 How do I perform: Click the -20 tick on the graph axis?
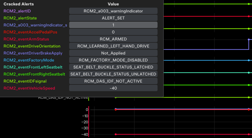pos(85,122)
